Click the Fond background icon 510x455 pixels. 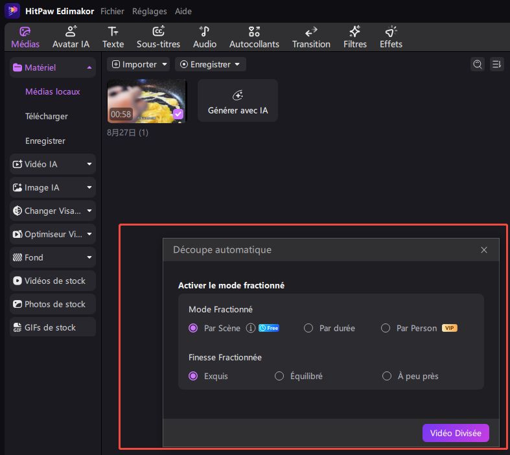[x=17, y=257]
